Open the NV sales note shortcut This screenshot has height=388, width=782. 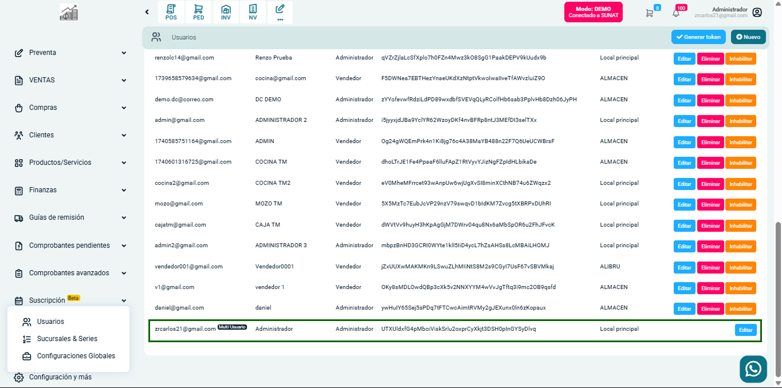click(x=253, y=12)
